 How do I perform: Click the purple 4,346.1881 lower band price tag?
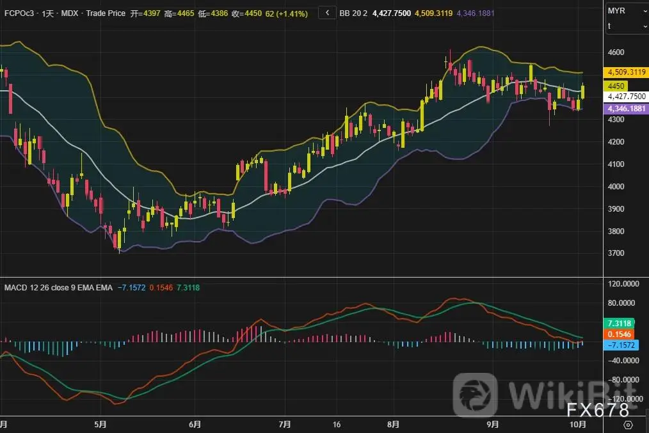[627, 109]
